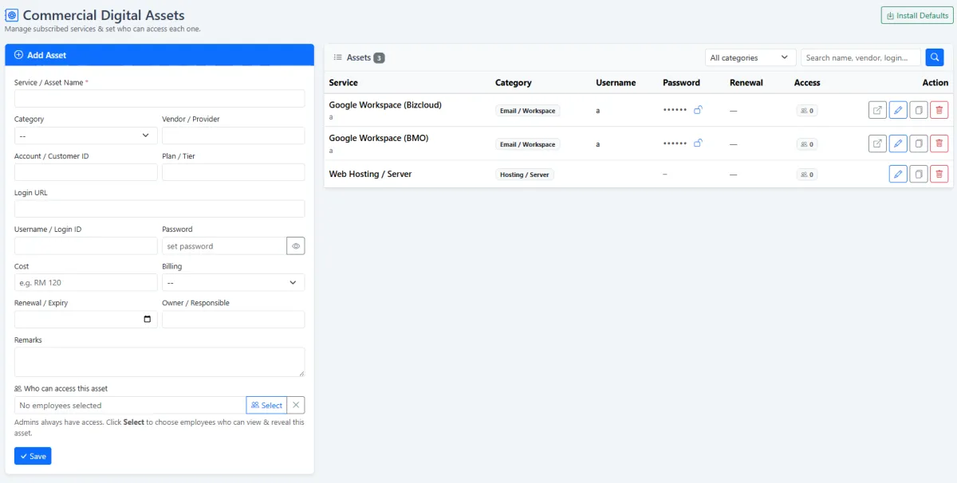Edit the Google Workspace (BMO) asset

(898, 143)
